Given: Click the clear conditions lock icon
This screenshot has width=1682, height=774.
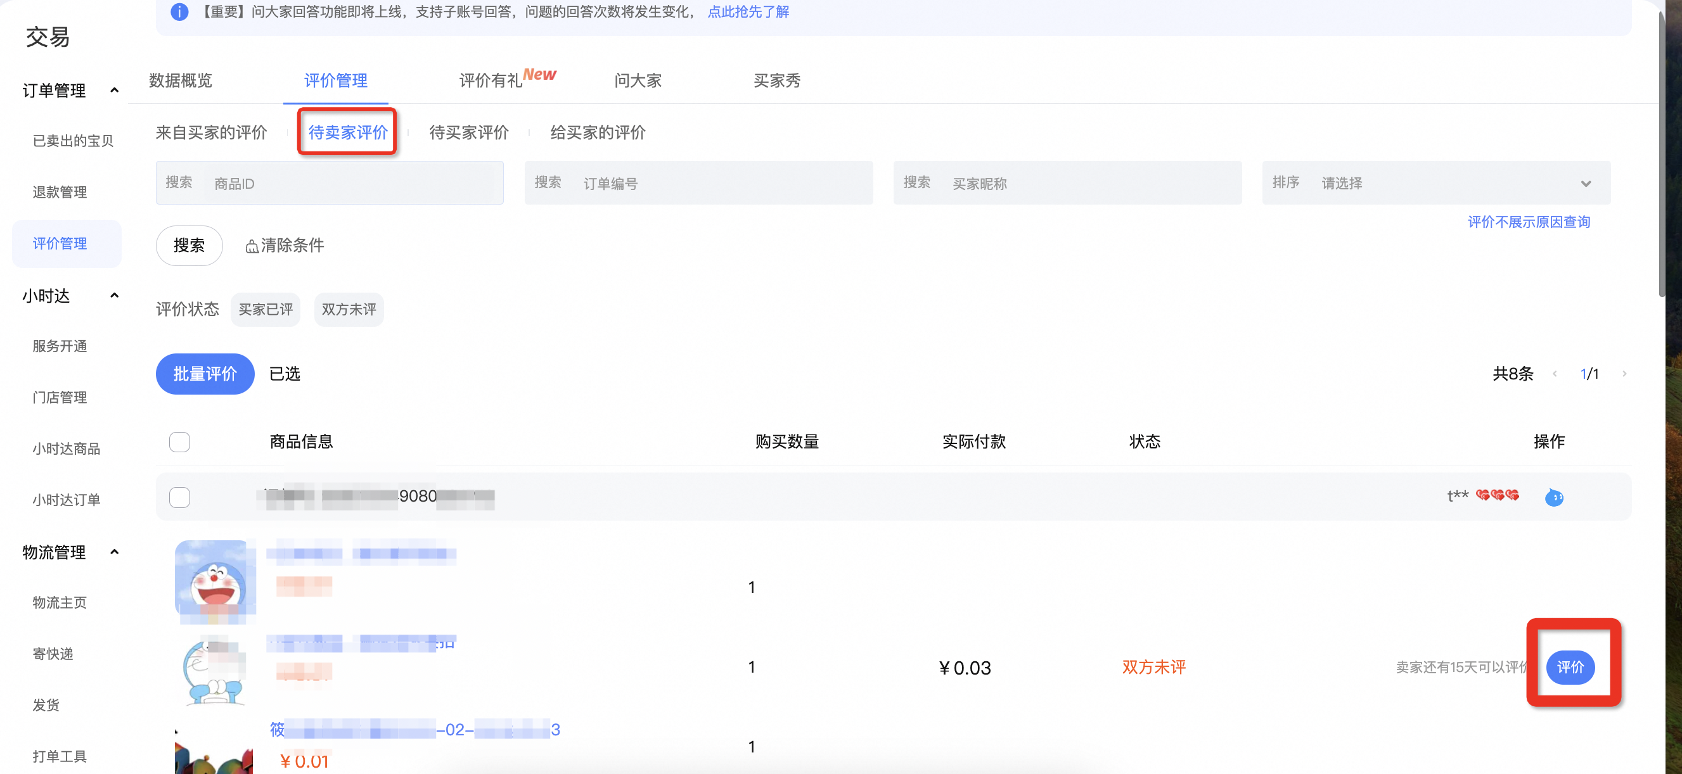Looking at the screenshot, I should tap(252, 246).
